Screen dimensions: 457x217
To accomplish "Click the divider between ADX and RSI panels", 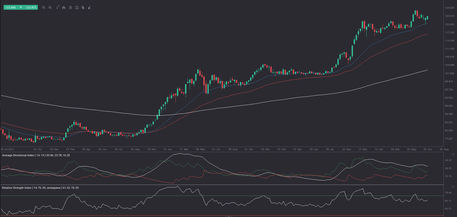I will [222, 185].
